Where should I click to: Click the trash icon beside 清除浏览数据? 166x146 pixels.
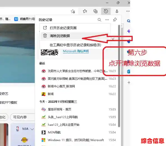(45, 36)
